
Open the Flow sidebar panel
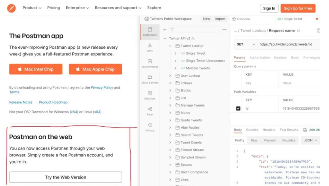click(150, 111)
